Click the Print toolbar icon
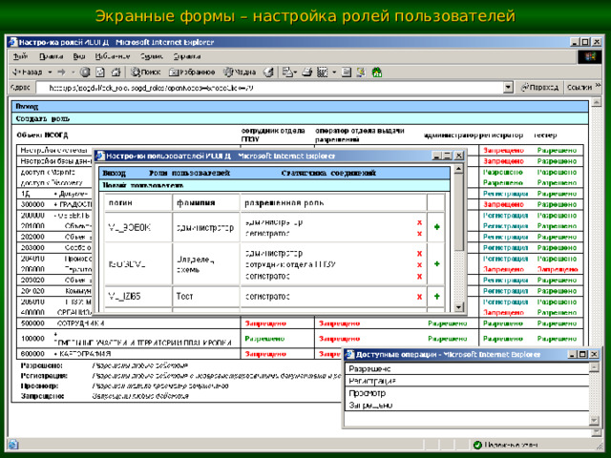611x458 pixels. click(307, 73)
